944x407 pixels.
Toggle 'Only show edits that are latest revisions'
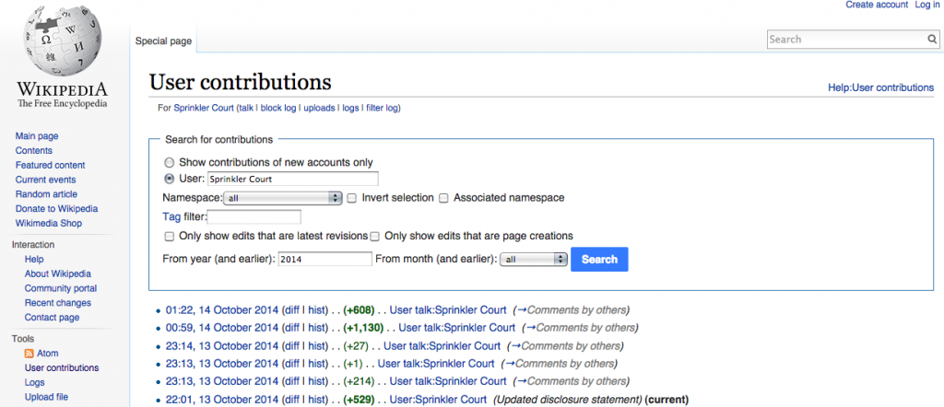169,237
